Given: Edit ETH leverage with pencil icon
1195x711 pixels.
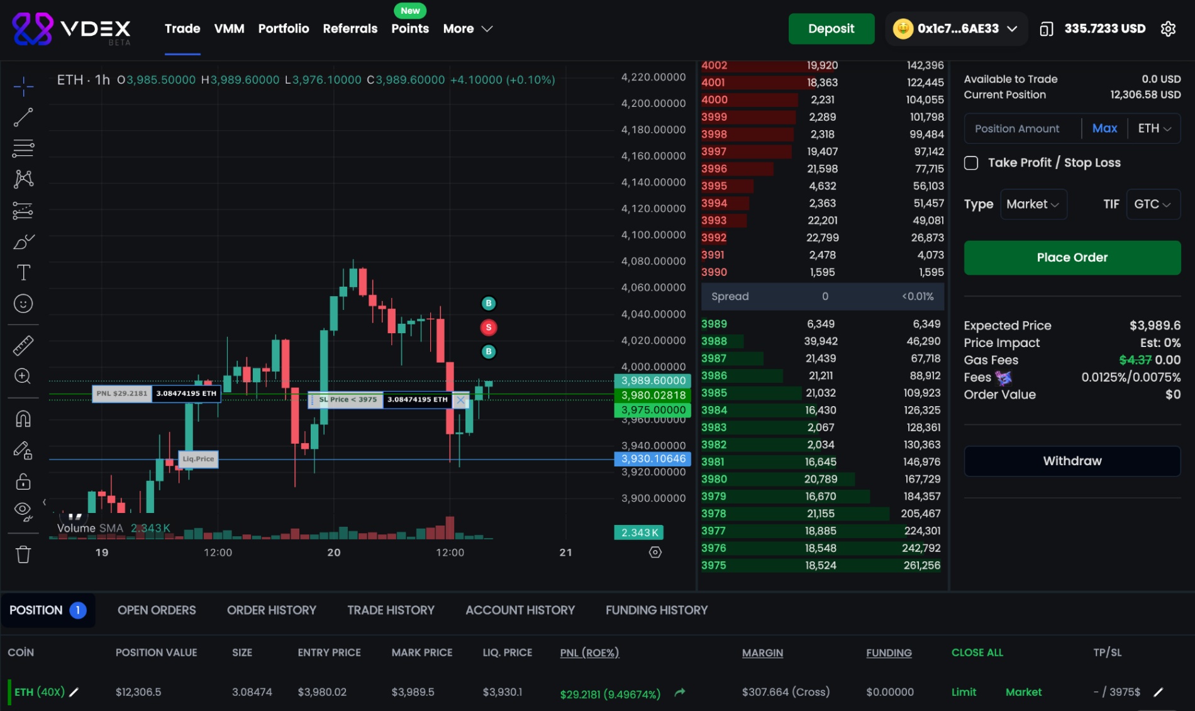Looking at the screenshot, I should [x=74, y=692].
